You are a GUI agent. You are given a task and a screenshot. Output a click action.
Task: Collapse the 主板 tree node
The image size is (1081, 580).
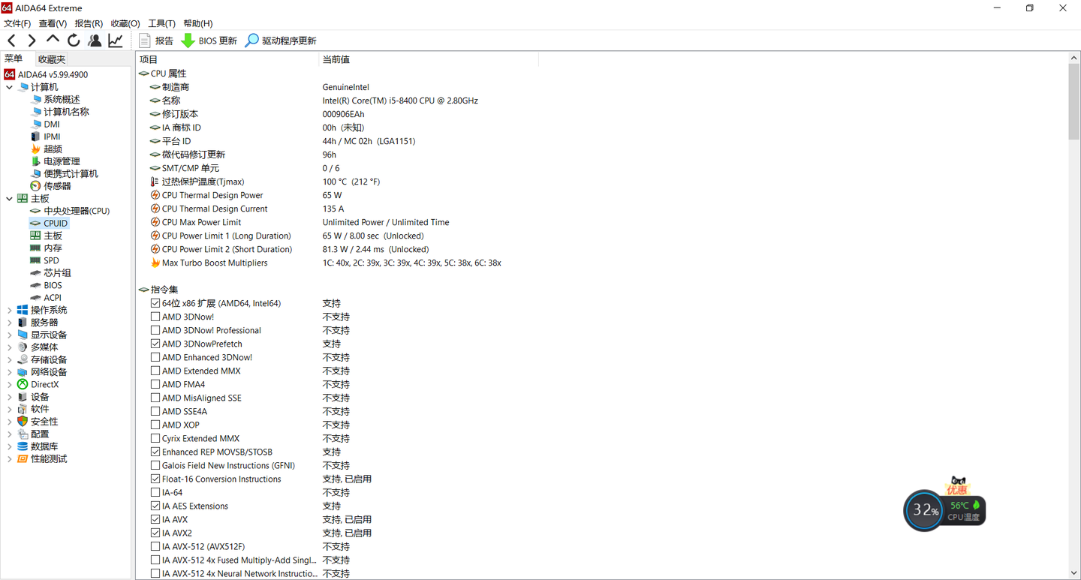tap(9, 198)
